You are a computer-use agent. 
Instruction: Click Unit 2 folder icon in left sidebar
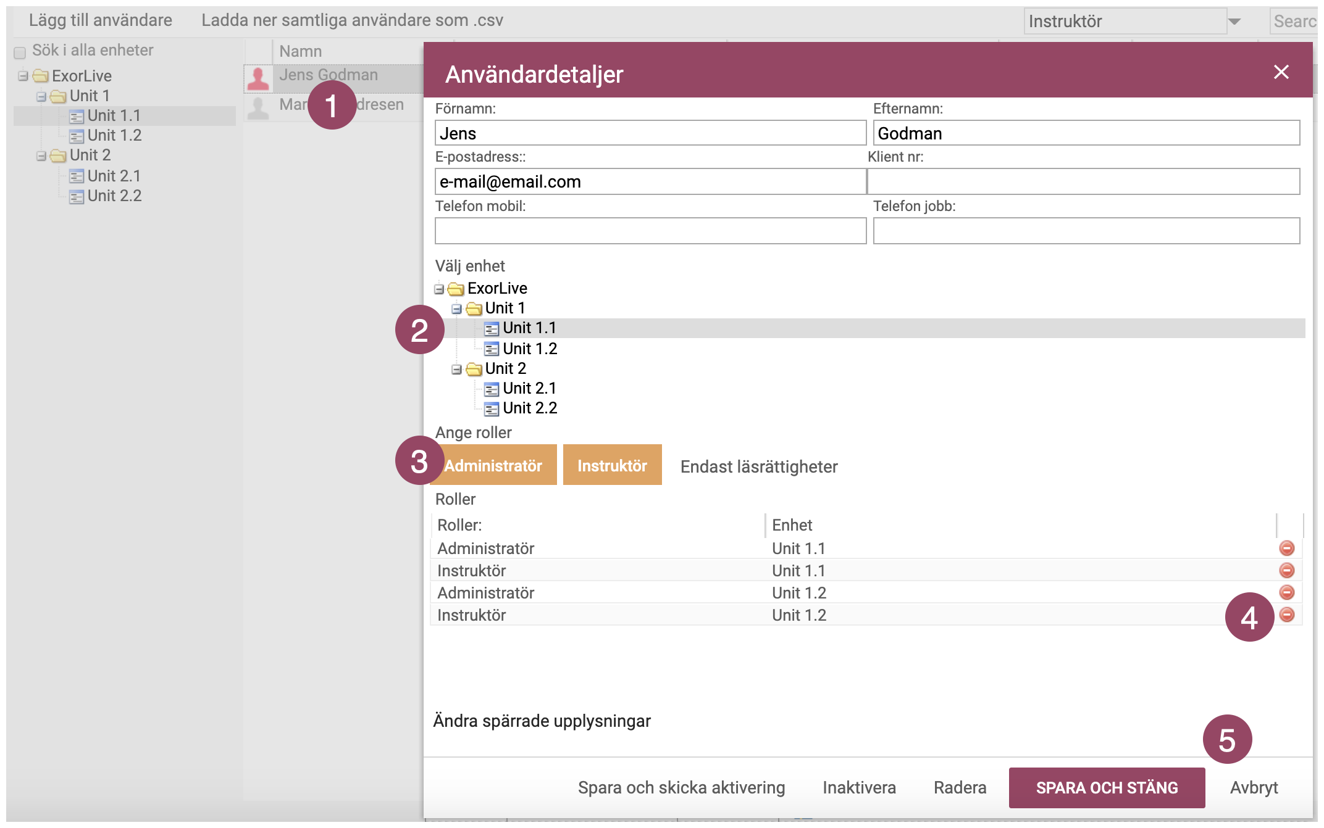click(58, 156)
